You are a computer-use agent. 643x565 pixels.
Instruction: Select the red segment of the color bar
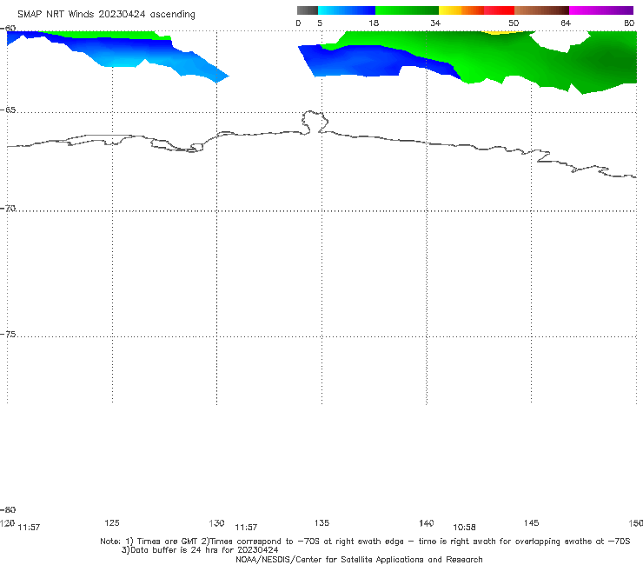pos(500,10)
